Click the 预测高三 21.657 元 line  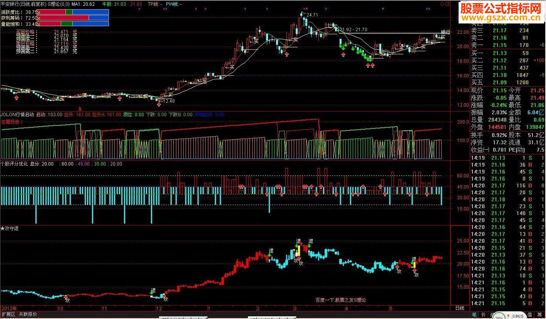pyautogui.click(x=47, y=51)
